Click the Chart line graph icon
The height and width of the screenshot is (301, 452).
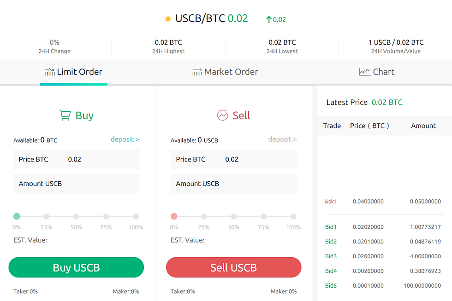pos(365,72)
